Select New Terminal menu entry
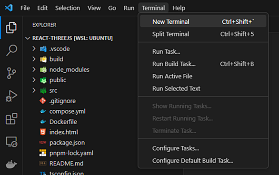This screenshot has width=279, height=175. click(x=203, y=22)
